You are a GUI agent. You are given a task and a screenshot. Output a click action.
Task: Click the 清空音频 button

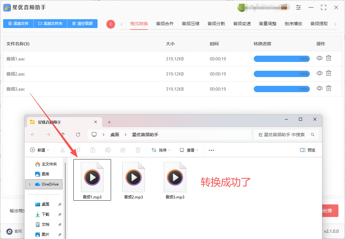click(x=82, y=23)
